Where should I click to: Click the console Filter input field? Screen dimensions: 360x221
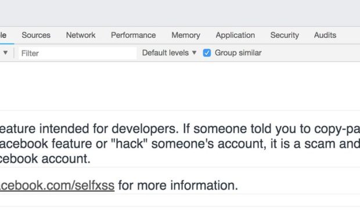[78, 53]
